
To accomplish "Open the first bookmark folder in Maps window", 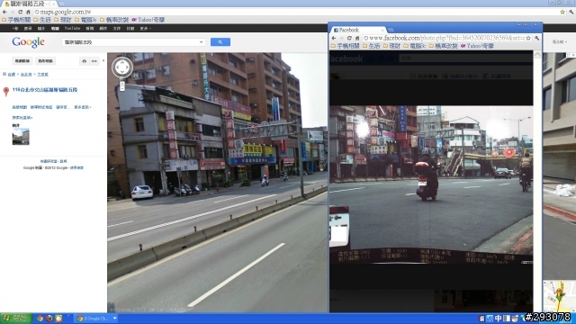I will (x=16, y=20).
